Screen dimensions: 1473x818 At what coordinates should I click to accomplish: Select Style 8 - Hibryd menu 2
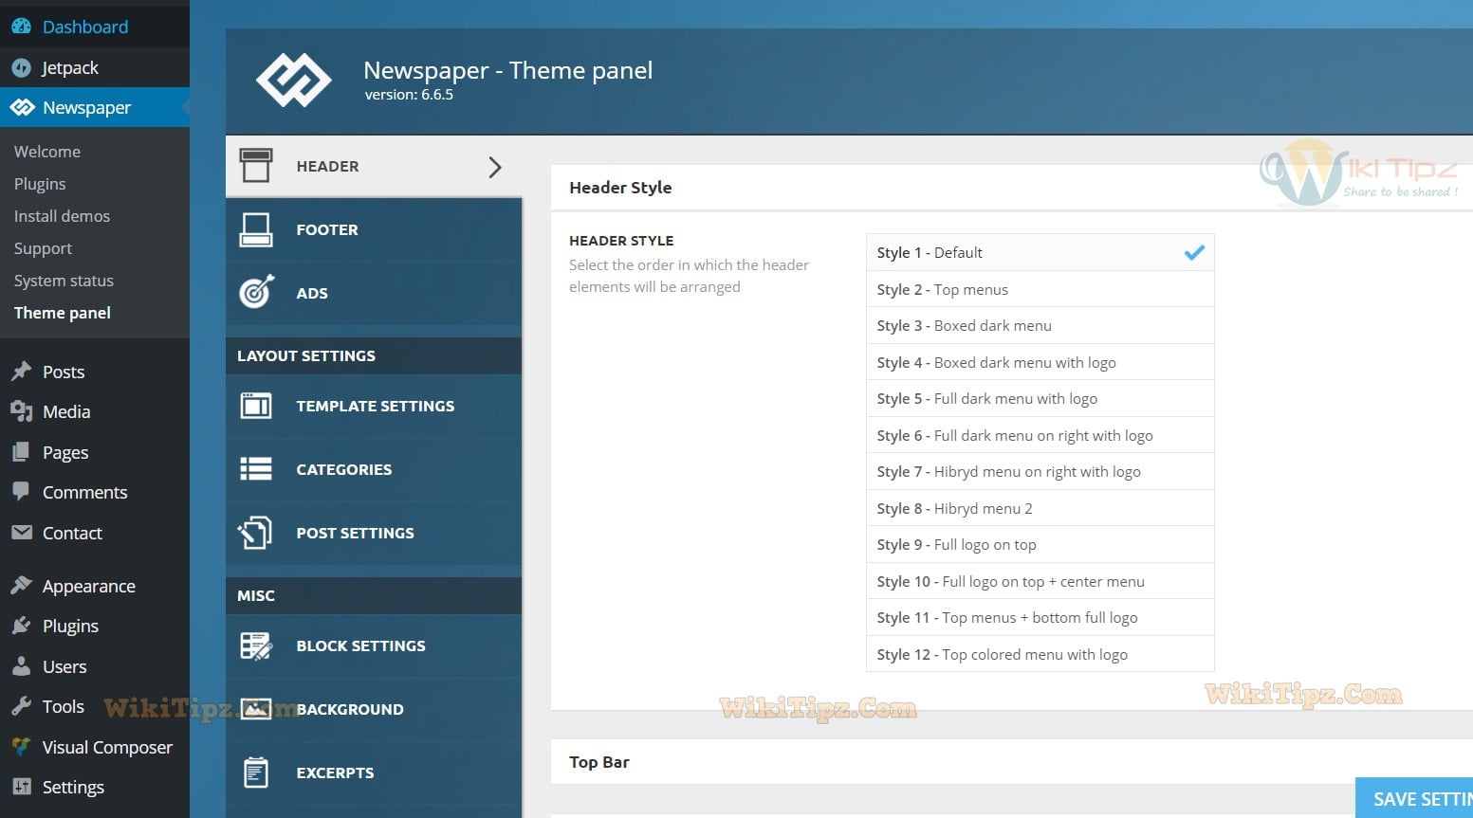point(1040,508)
